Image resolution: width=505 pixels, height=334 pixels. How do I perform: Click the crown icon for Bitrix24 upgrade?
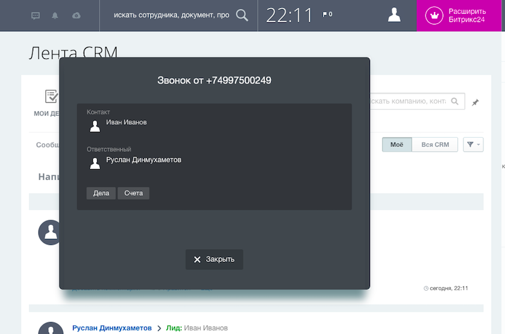(434, 16)
